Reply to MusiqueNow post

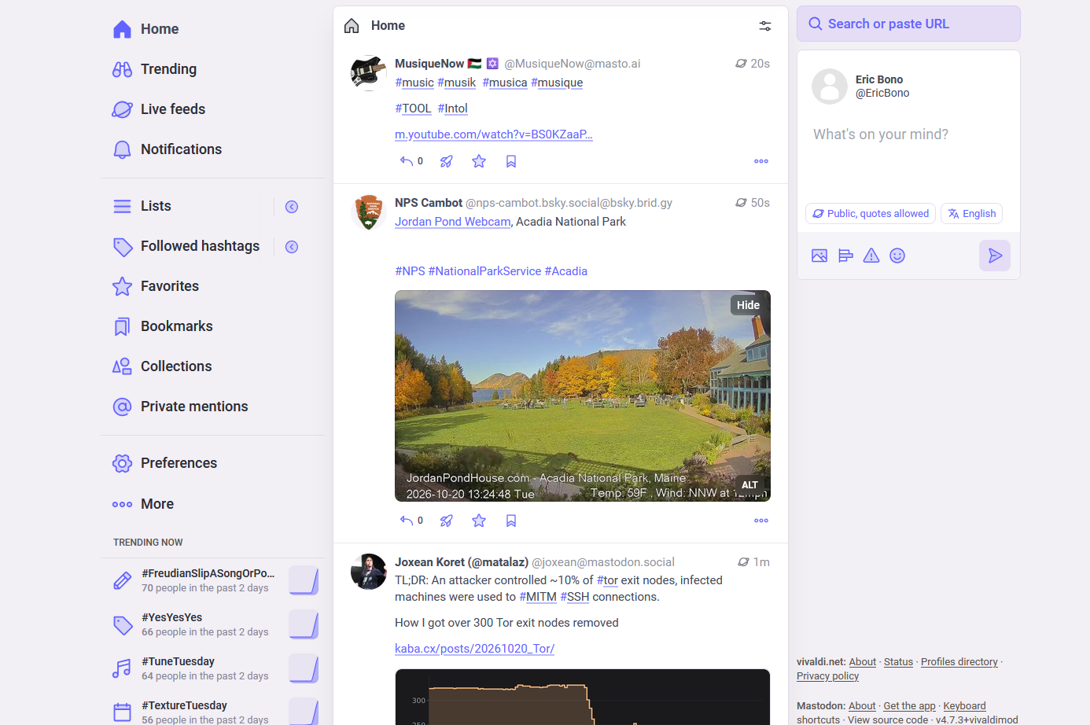pyautogui.click(x=411, y=161)
